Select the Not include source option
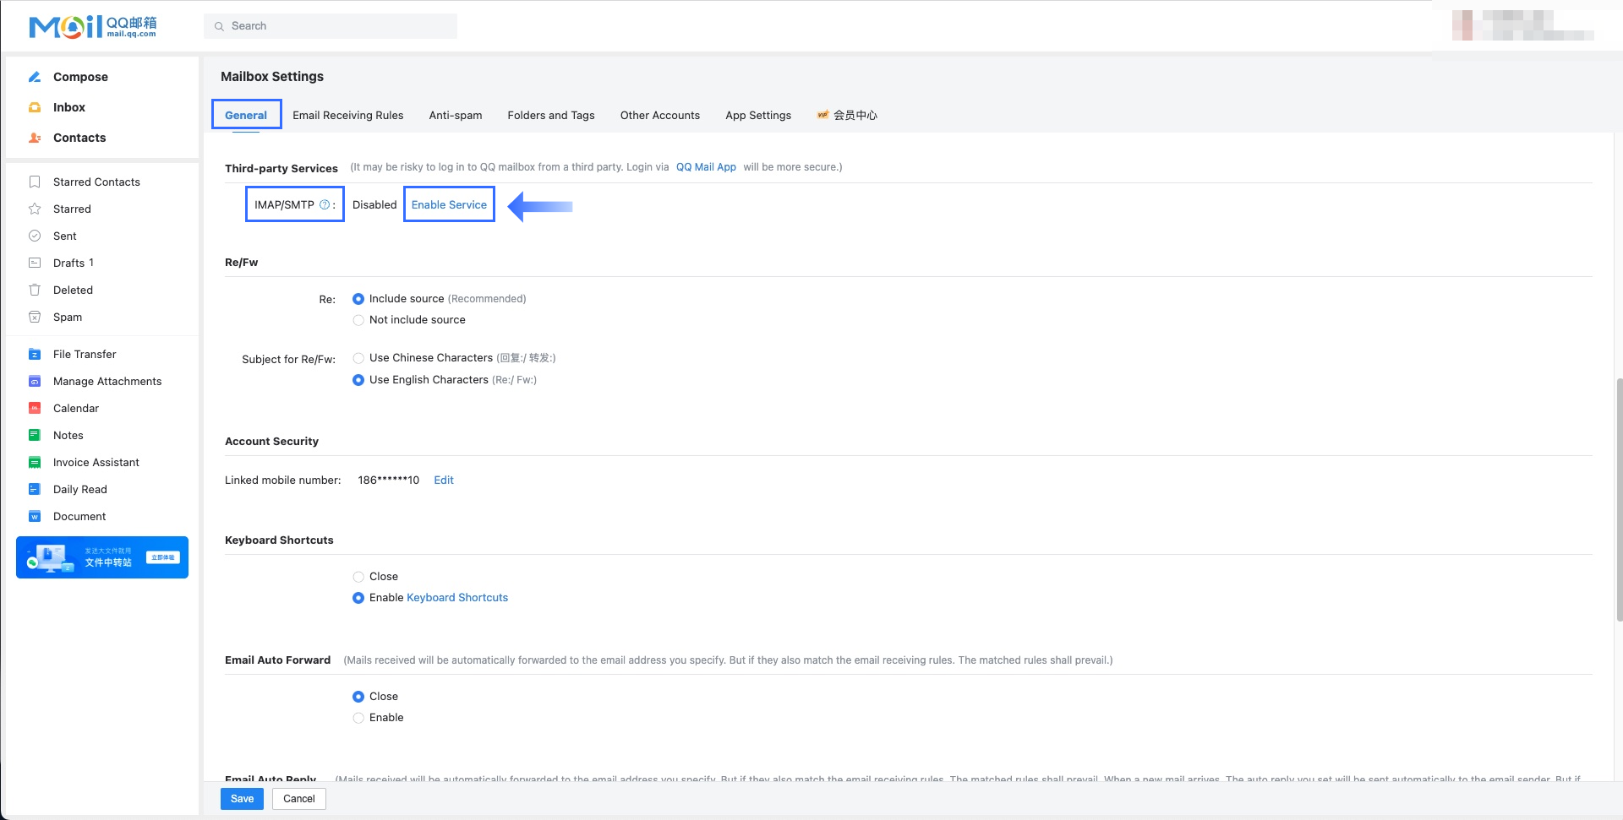Viewport: 1623px width, 820px height. pyautogui.click(x=358, y=320)
